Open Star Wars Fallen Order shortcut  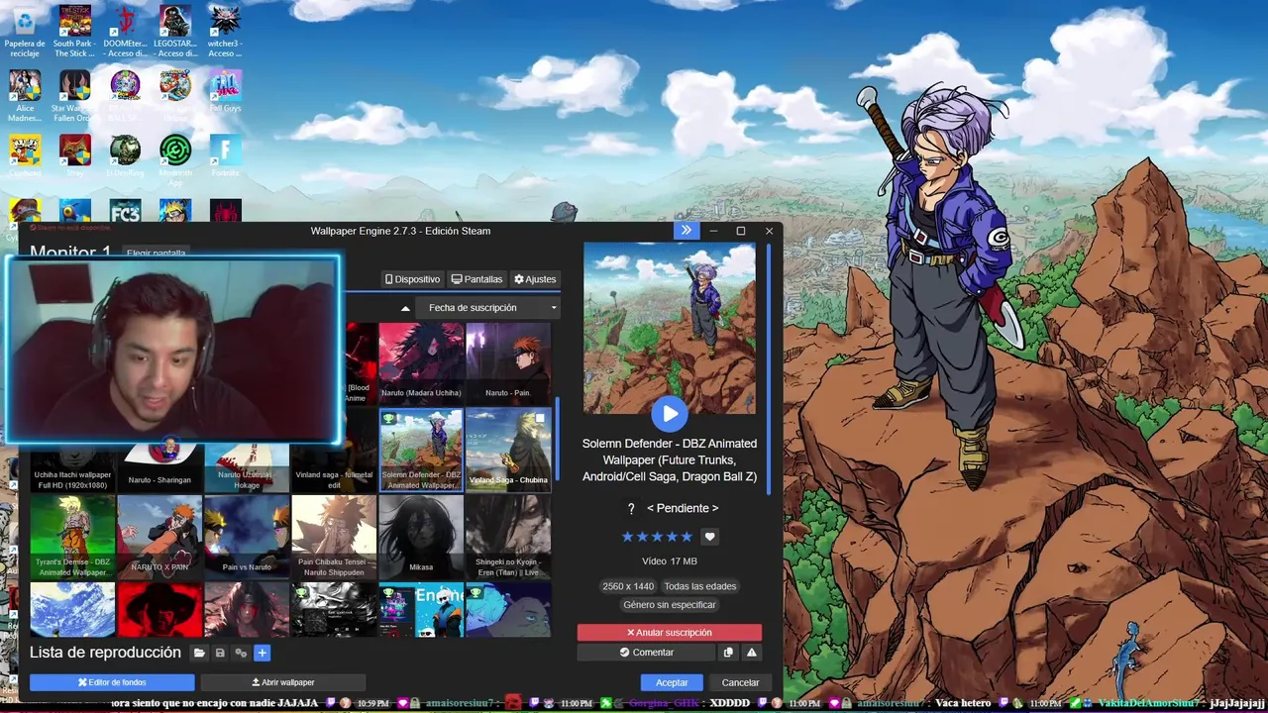[74, 96]
